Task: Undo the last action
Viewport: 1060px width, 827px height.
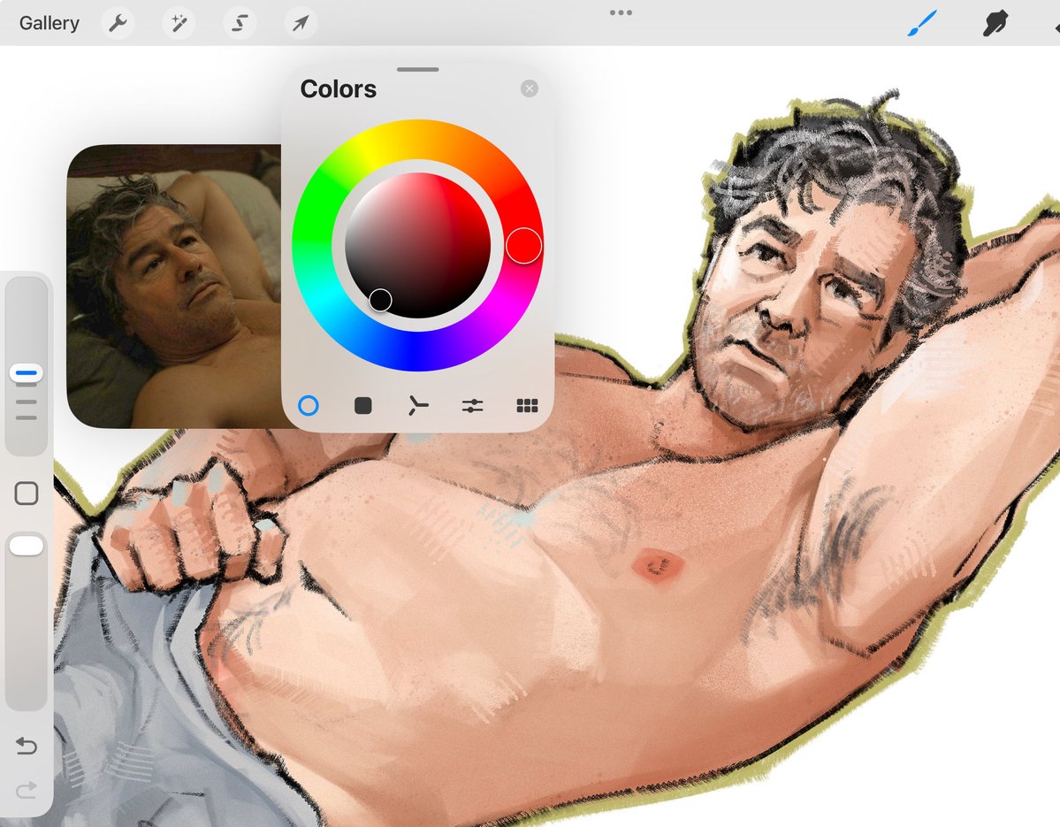Action: click(x=27, y=745)
